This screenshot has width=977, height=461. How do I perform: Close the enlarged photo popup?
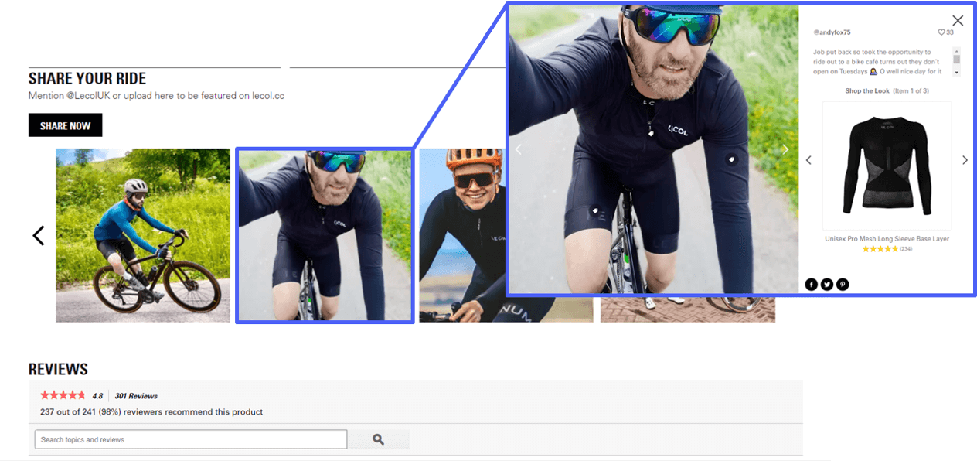pos(958,20)
